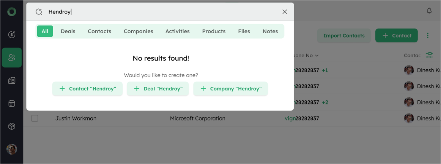Click the app logo in the sidebar
441x164 pixels.
(12, 12)
